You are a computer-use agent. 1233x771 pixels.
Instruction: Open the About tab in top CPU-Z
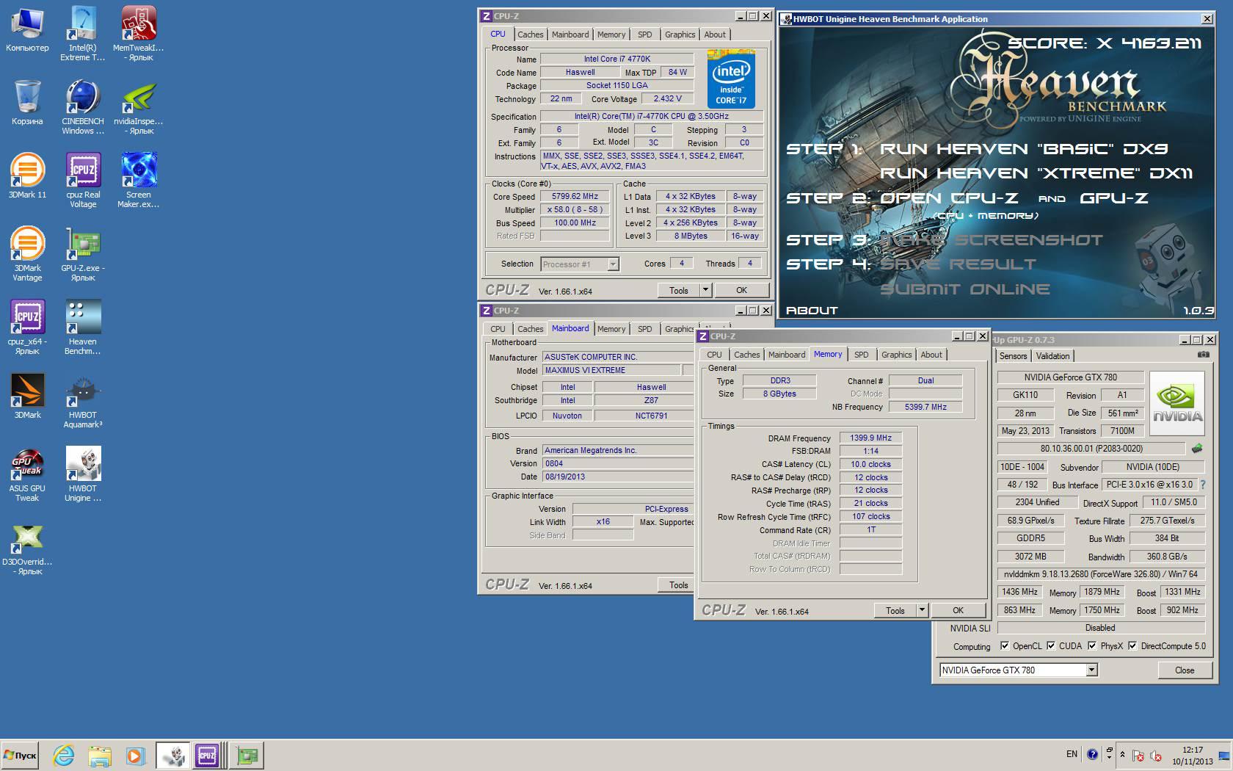(x=715, y=35)
